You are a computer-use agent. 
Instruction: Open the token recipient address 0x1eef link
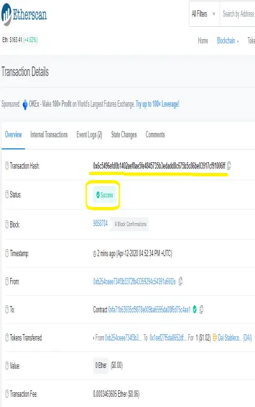[168, 338]
